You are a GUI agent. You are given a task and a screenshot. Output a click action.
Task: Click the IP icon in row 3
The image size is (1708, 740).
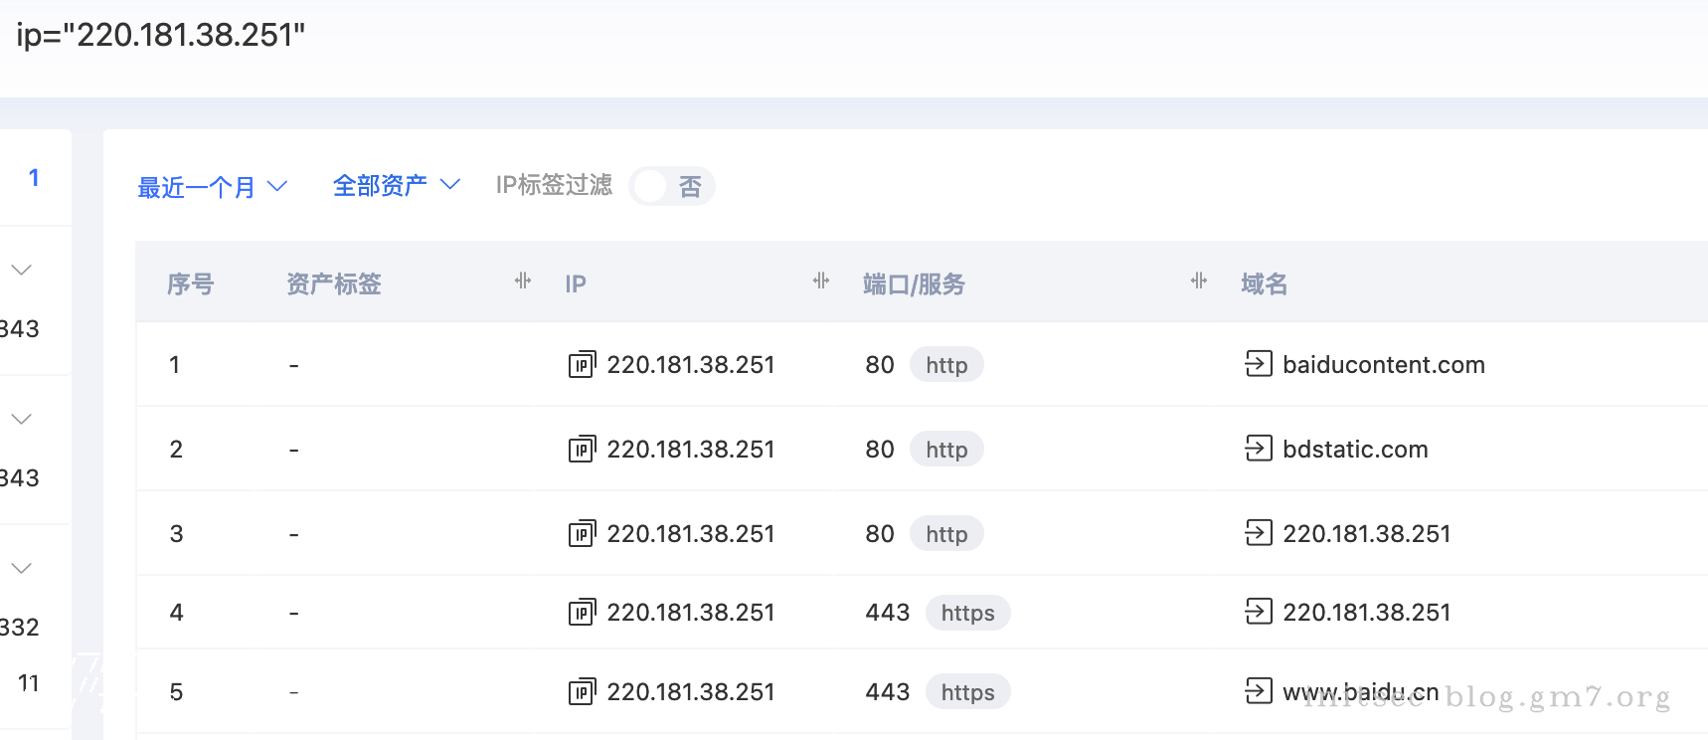click(582, 534)
